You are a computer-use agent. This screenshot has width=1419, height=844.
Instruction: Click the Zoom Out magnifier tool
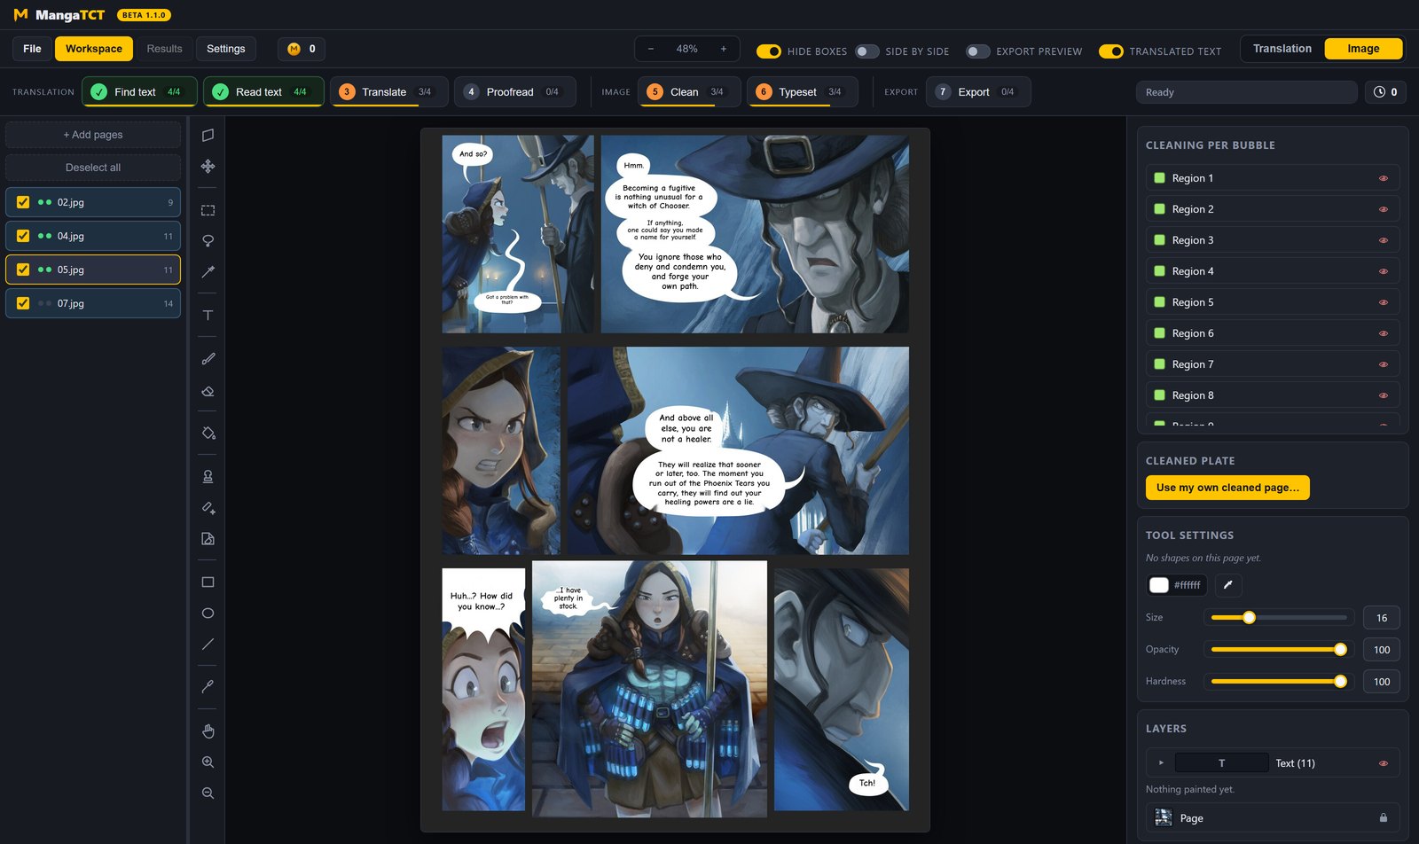208,793
